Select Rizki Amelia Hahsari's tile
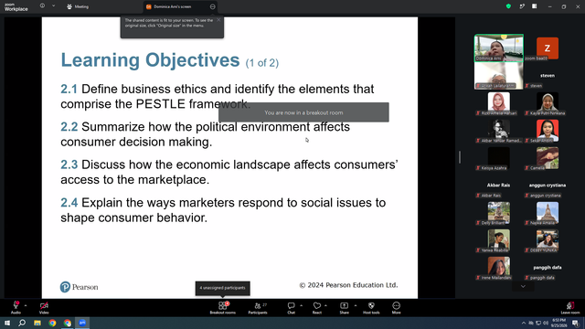The image size is (585, 329). click(499, 103)
